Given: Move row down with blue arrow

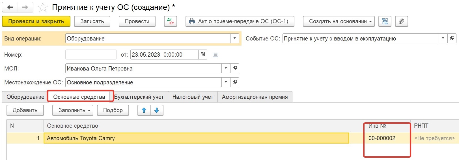Looking at the screenshot, I should (x=157, y=110).
